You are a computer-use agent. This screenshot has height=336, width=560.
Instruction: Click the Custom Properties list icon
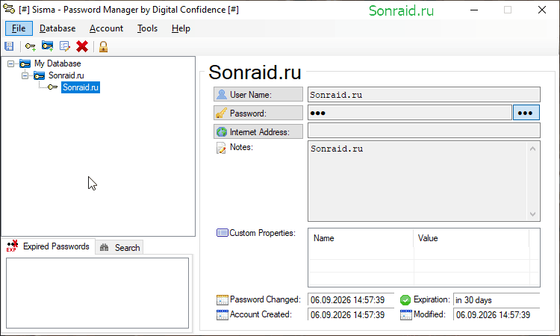223,233
